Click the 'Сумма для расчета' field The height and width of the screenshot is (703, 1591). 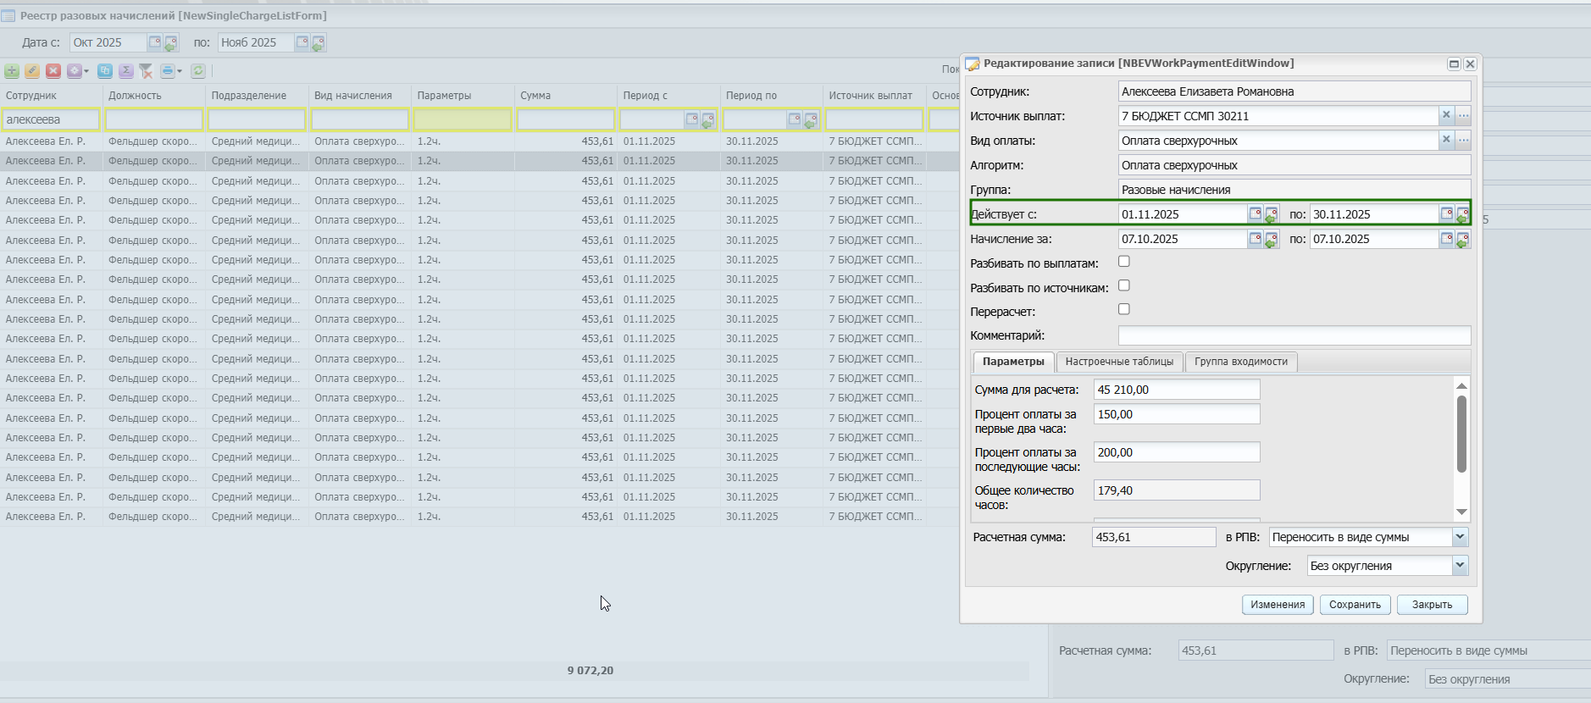[1177, 390]
